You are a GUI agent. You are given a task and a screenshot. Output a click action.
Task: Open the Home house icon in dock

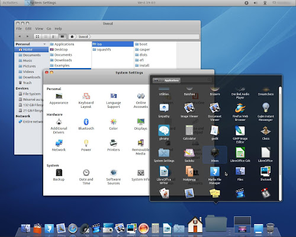click(x=195, y=225)
